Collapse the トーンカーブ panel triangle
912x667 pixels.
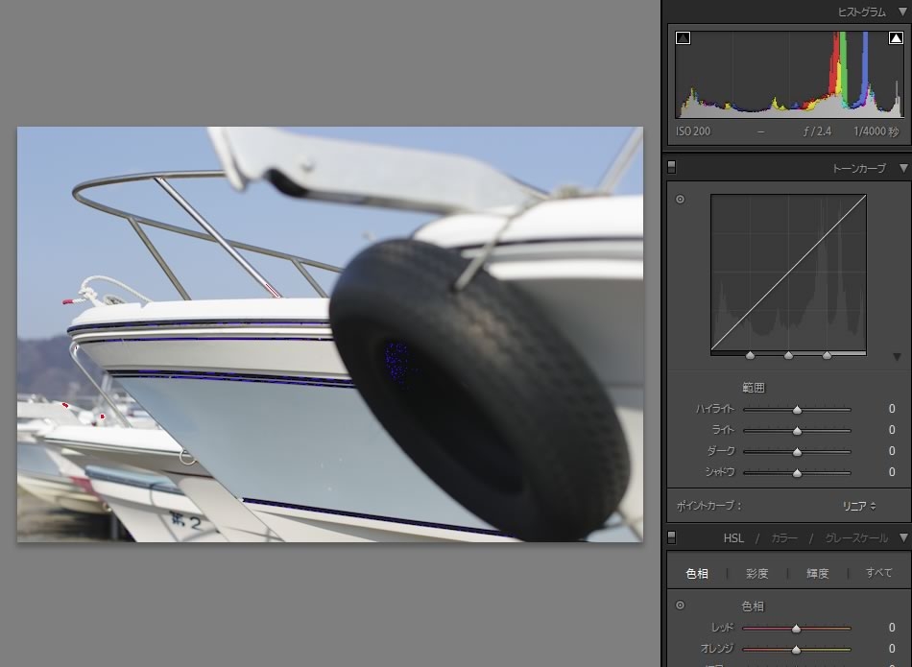coord(902,168)
